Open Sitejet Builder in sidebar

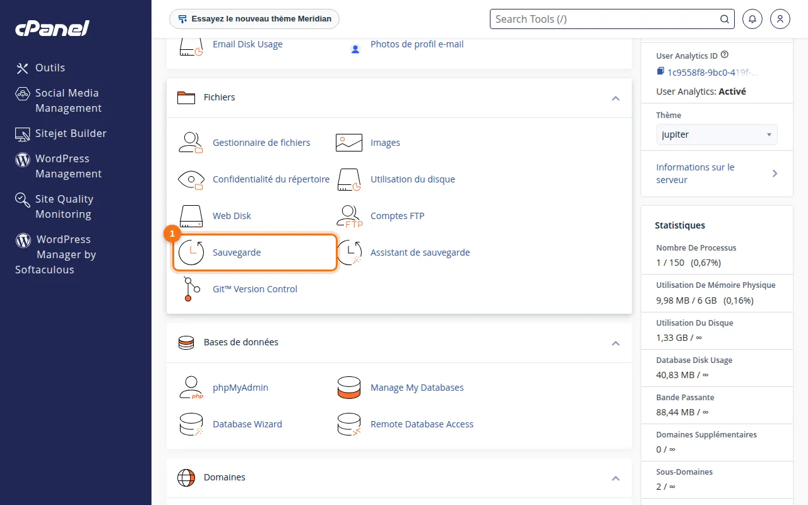click(x=61, y=133)
